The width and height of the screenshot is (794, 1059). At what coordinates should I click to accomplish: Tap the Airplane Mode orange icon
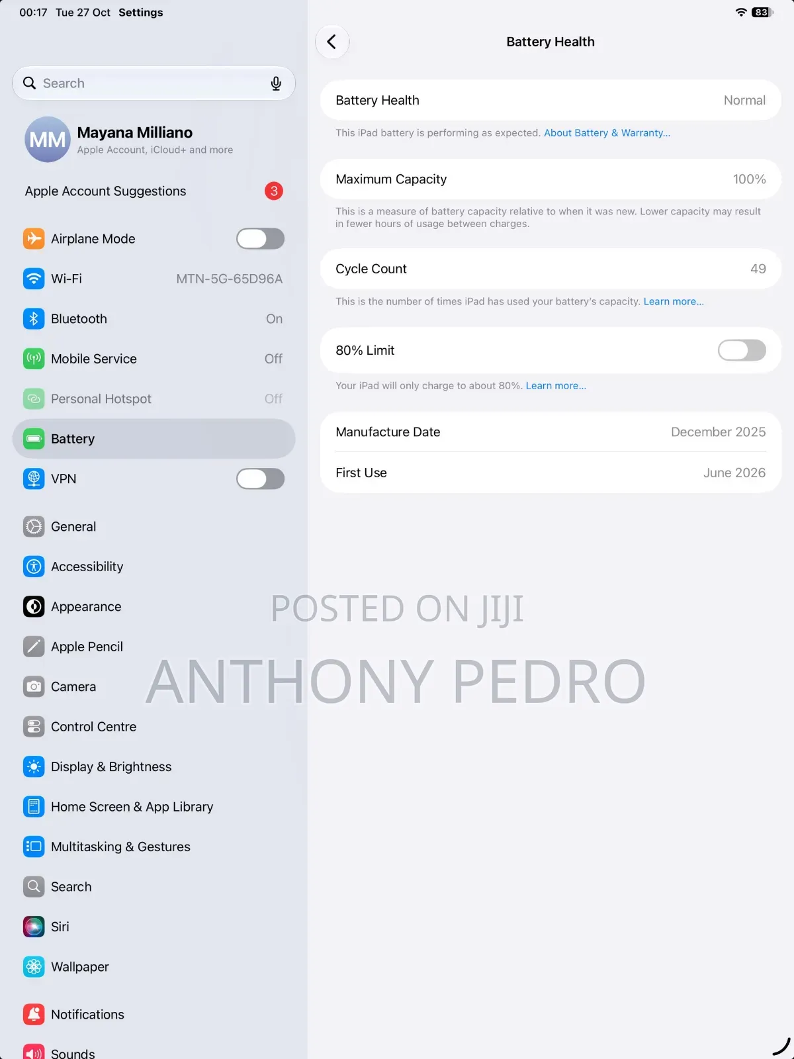click(34, 239)
